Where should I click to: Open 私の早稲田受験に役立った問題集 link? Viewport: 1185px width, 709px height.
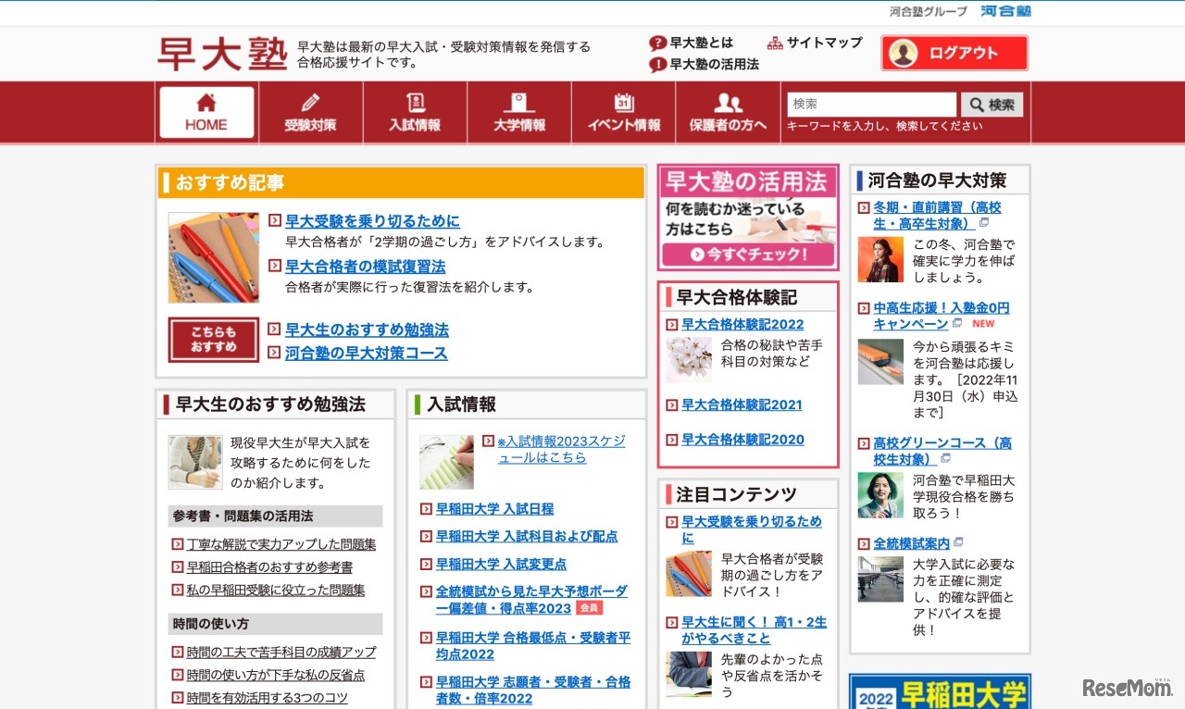point(276,590)
